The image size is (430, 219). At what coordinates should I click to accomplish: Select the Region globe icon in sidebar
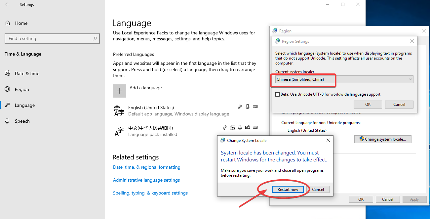[8, 89]
